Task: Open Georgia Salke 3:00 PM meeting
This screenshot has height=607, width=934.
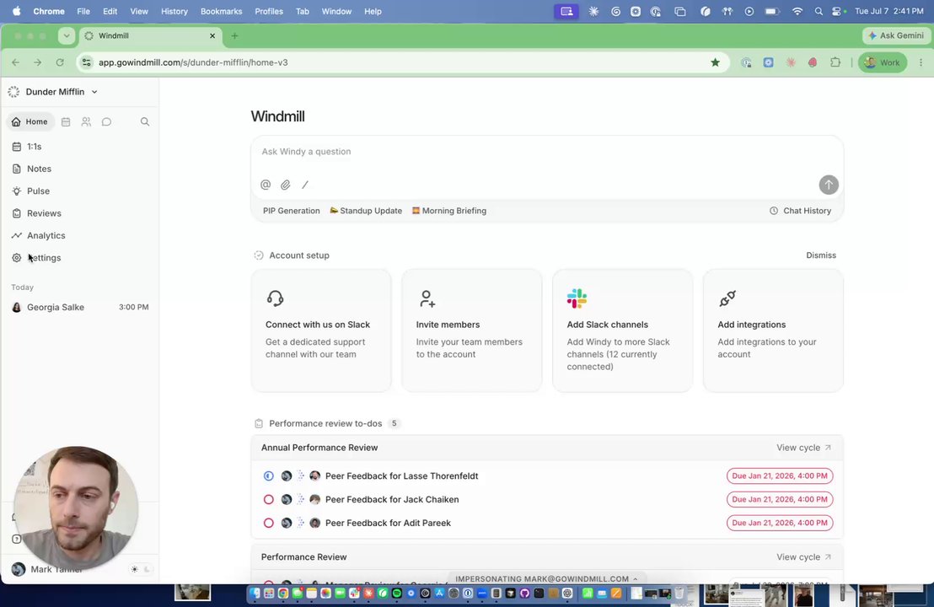Action: [80, 308]
